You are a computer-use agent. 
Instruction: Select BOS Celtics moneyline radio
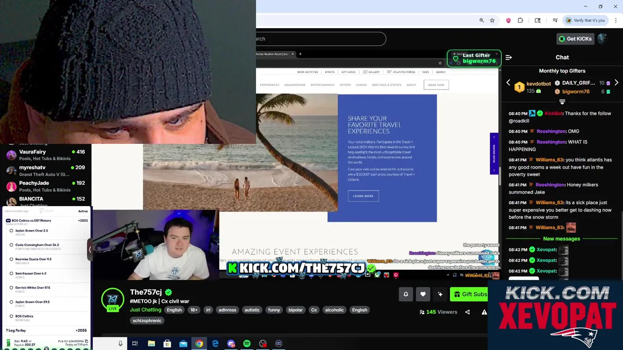point(11,316)
